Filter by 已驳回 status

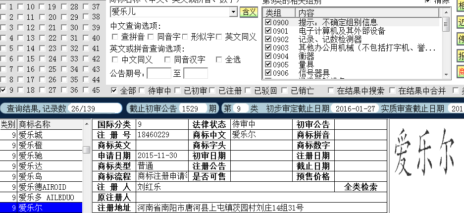[248, 91]
